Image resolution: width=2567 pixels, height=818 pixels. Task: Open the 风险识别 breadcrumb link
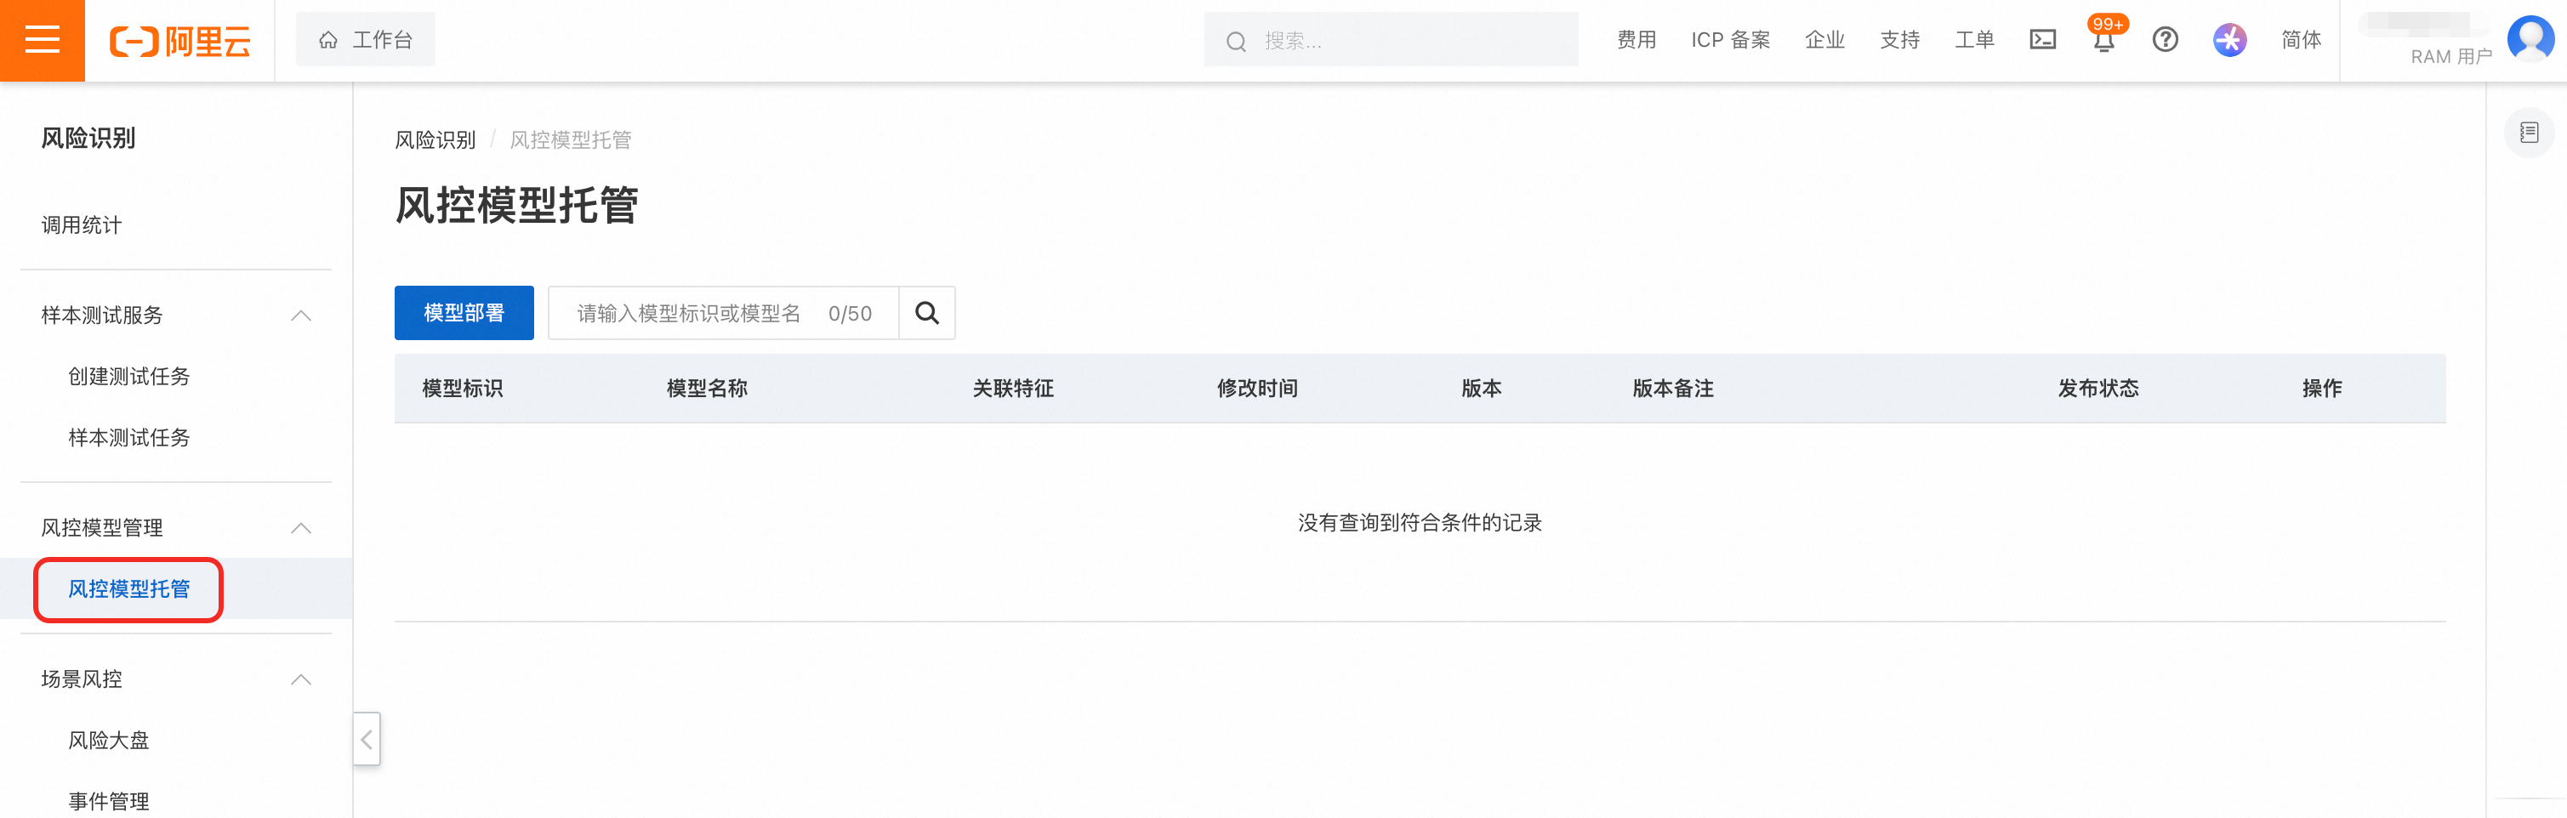tap(435, 140)
